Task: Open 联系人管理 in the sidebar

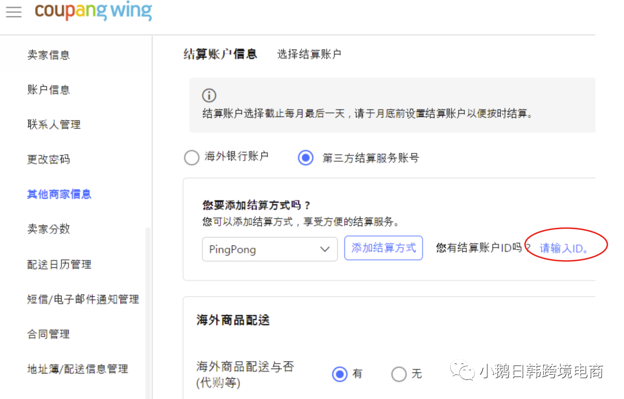Action: pos(55,124)
